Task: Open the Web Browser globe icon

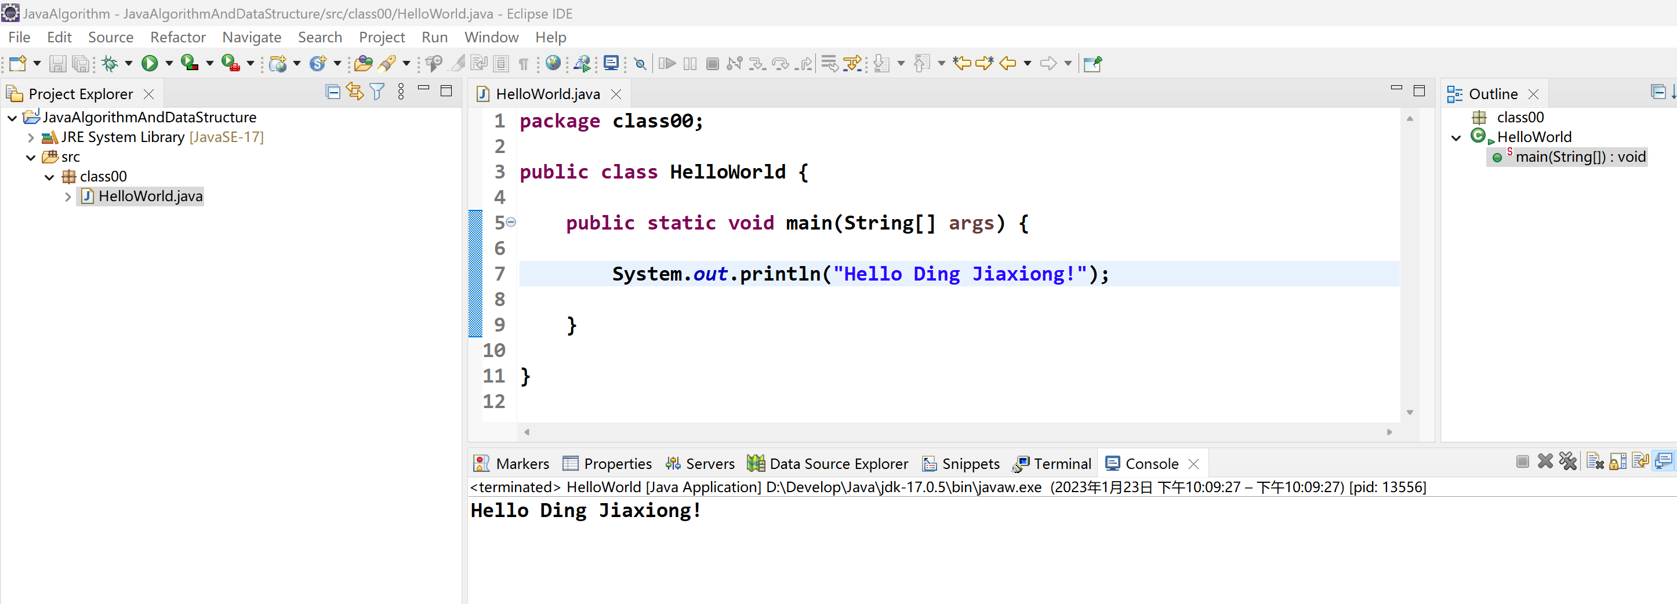Action: pos(553,63)
